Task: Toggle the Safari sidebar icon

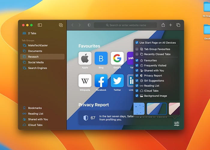Action: click(x=40, y=25)
